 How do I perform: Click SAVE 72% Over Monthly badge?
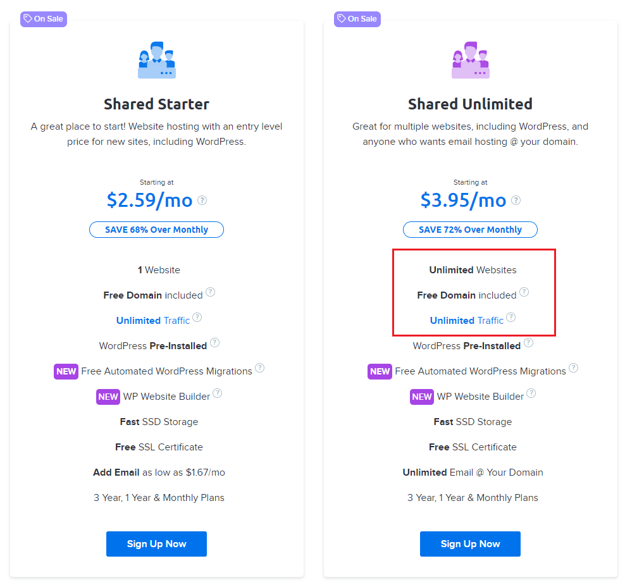tap(470, 230)
